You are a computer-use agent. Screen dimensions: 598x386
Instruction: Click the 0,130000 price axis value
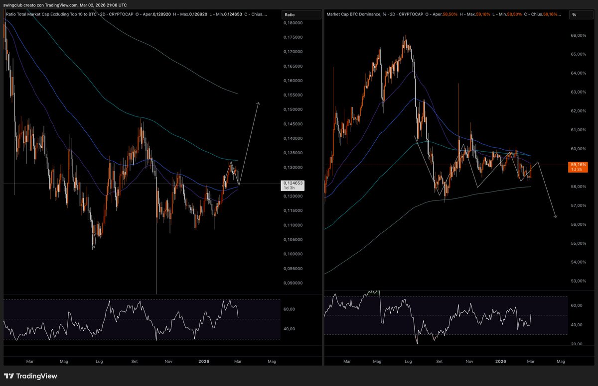click(293, 167)
